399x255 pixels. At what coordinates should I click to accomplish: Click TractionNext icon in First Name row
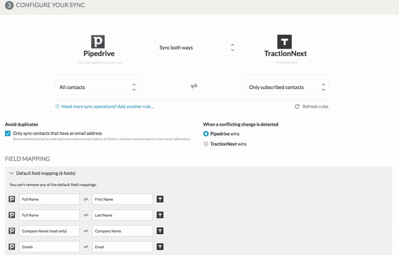coord(160,199)
